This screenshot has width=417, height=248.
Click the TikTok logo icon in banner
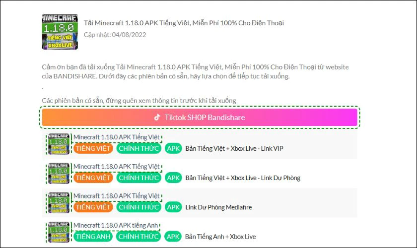click(x=157, y=118)
